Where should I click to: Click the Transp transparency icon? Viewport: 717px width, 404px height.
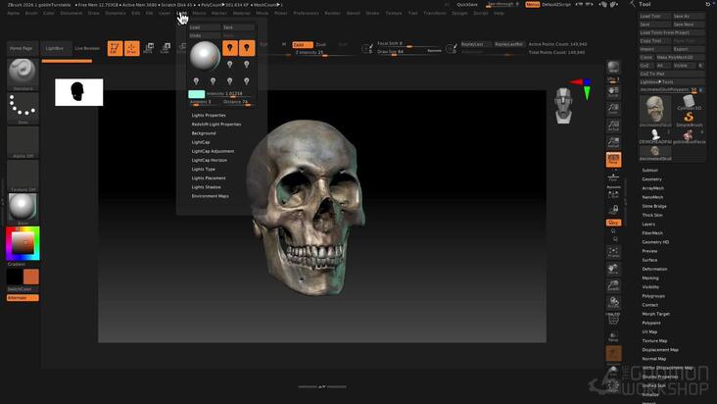(x=613, y=336)
